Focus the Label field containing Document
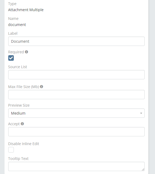The height and width of the screenshot is (174, 155). 76,41
